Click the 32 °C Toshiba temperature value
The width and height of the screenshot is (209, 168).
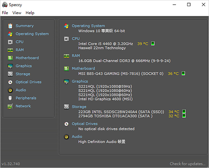click(174, 116)
